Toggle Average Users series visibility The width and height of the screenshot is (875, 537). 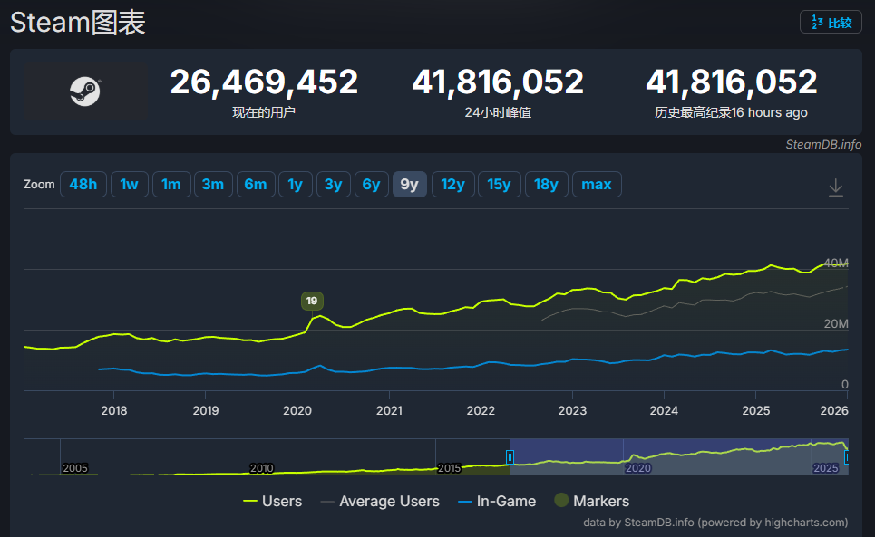tap(378, 501)
